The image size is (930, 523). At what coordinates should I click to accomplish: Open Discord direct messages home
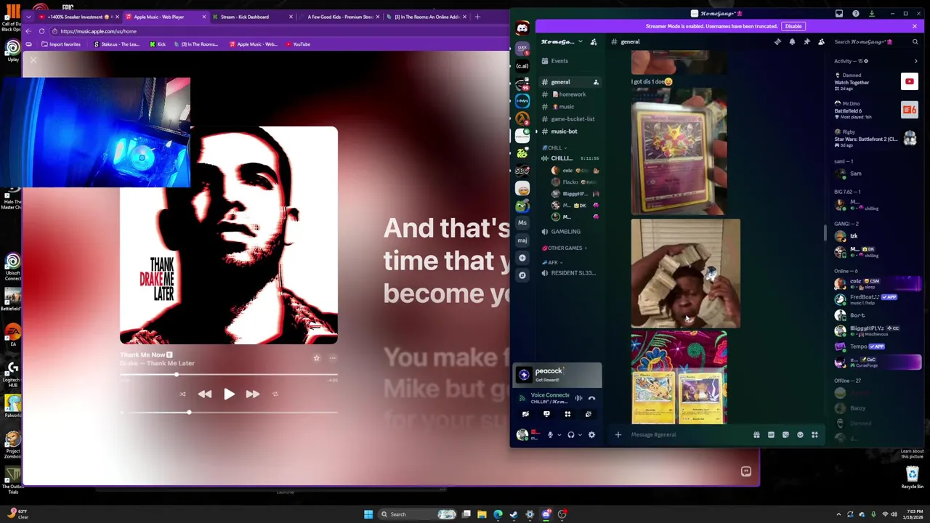[522, 28]
